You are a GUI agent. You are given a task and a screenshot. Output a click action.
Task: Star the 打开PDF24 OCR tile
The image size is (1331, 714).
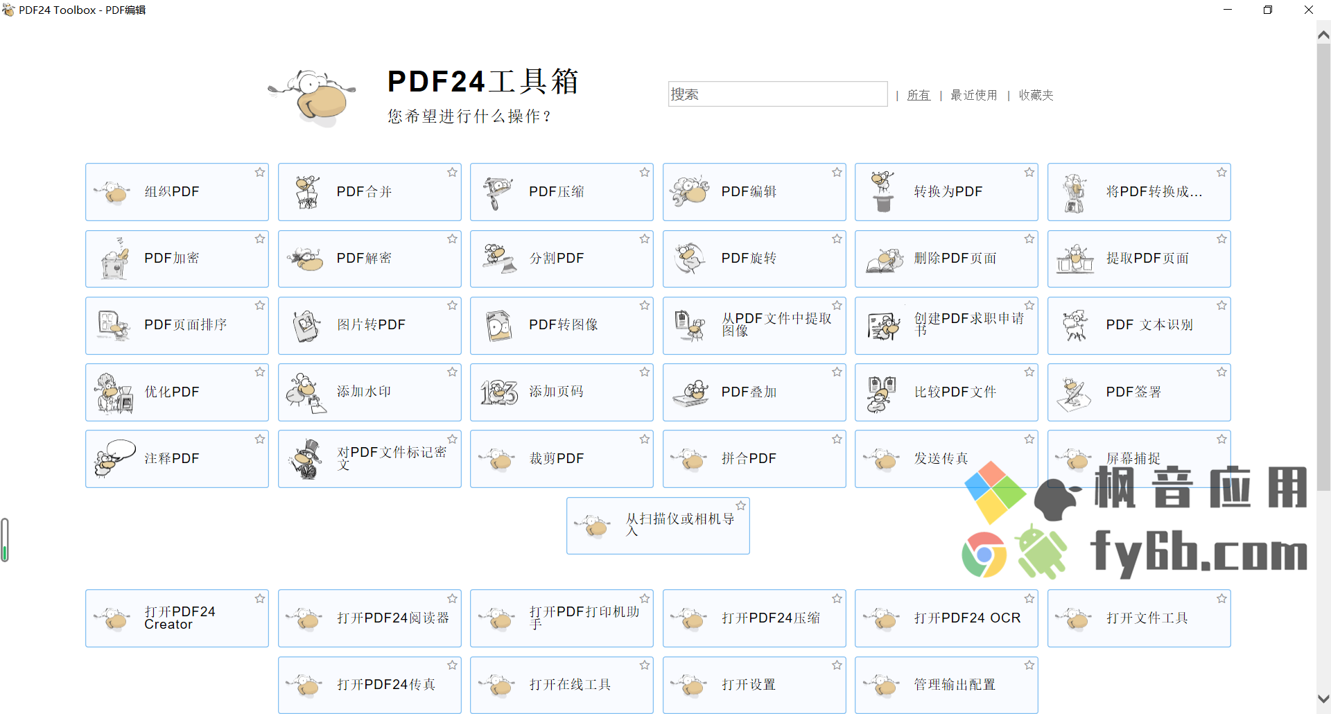coord(1029,598)
